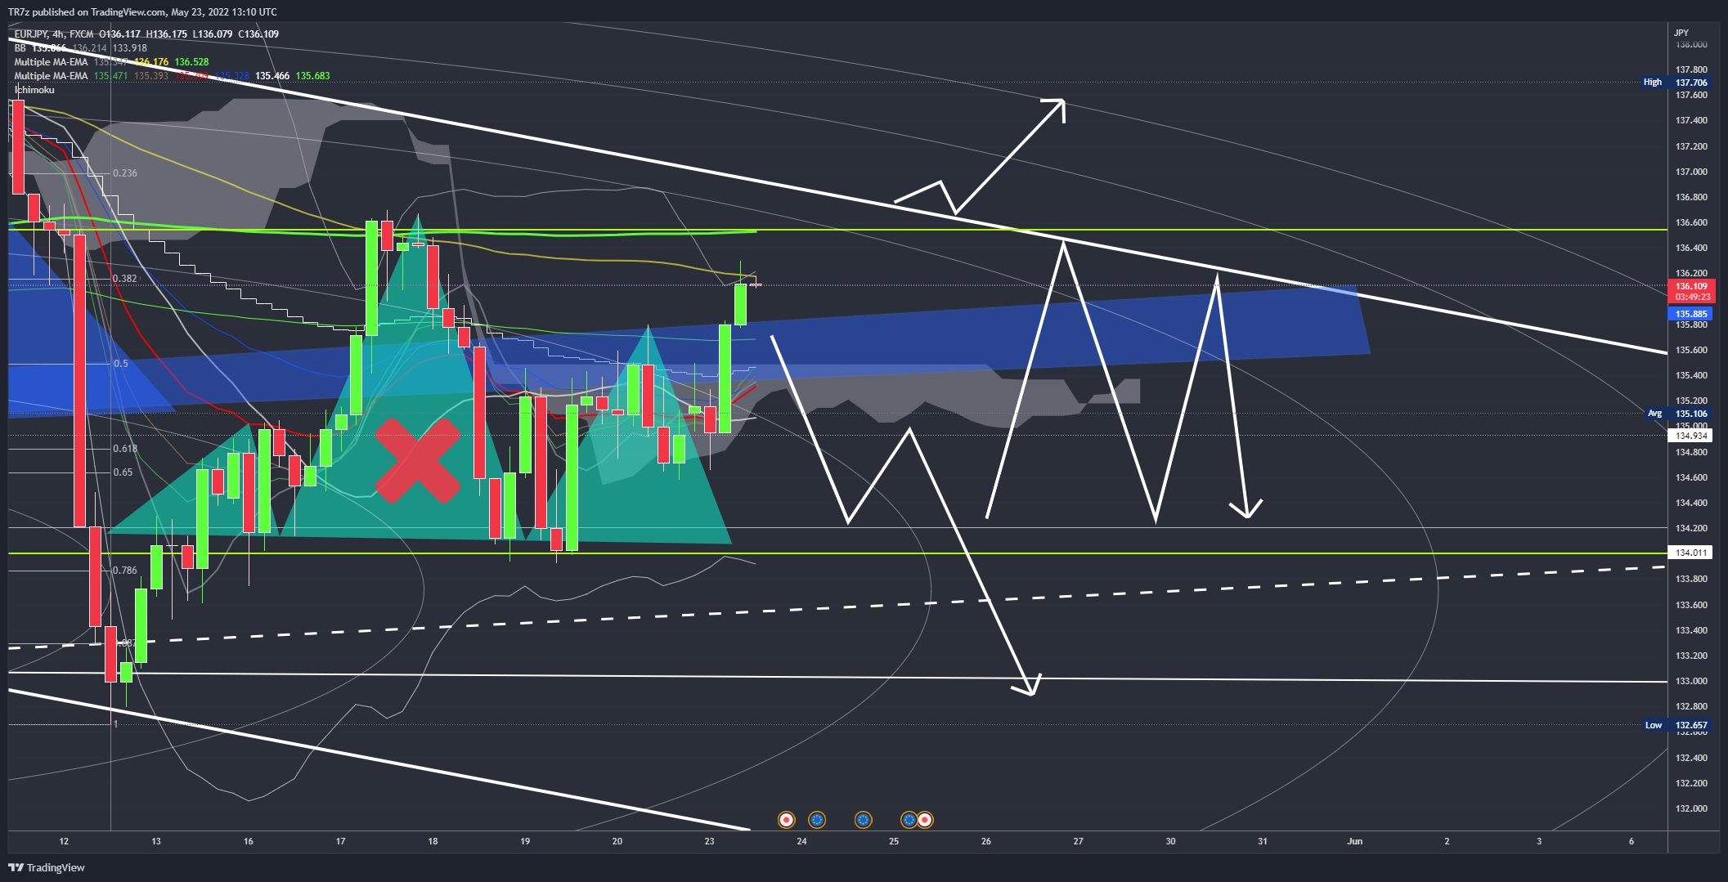Image resolution: width=1728 pixels, height=882 pixels.
Task: Click the EURJPY, 4h, FXCM symbol legend
Action: (x=53, y=34)
